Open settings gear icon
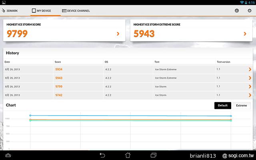Image resolution: width=256 pixels, height=160 pixels. click(x=250, y=11)
